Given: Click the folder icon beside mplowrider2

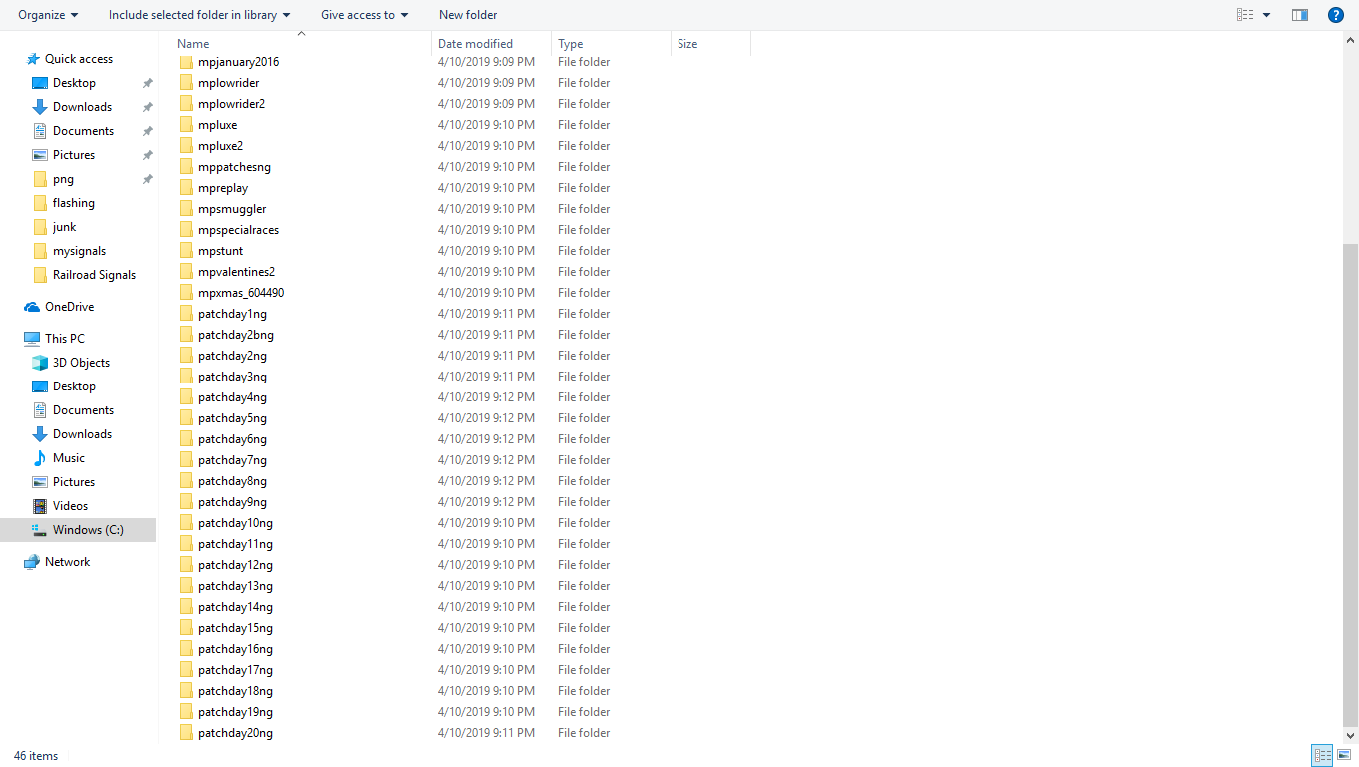Looking at the screenshot, I should tap(186, 104).
